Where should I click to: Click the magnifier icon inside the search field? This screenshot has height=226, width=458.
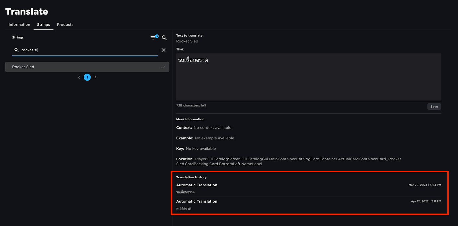coord(16,50)
